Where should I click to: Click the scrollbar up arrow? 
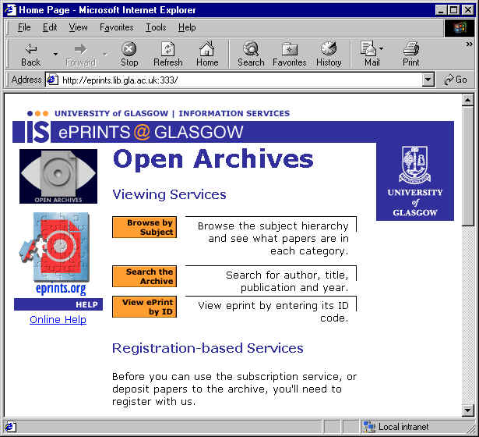467,100
